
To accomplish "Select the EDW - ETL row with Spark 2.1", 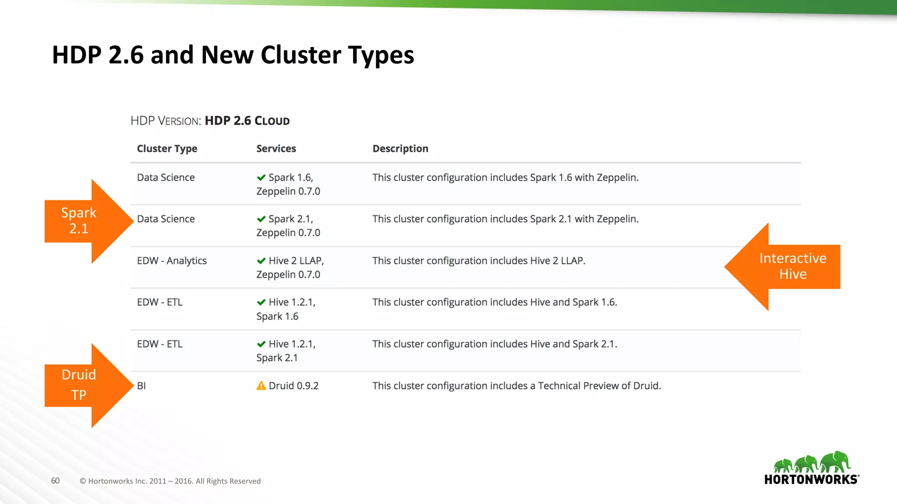I will (466, 351).
